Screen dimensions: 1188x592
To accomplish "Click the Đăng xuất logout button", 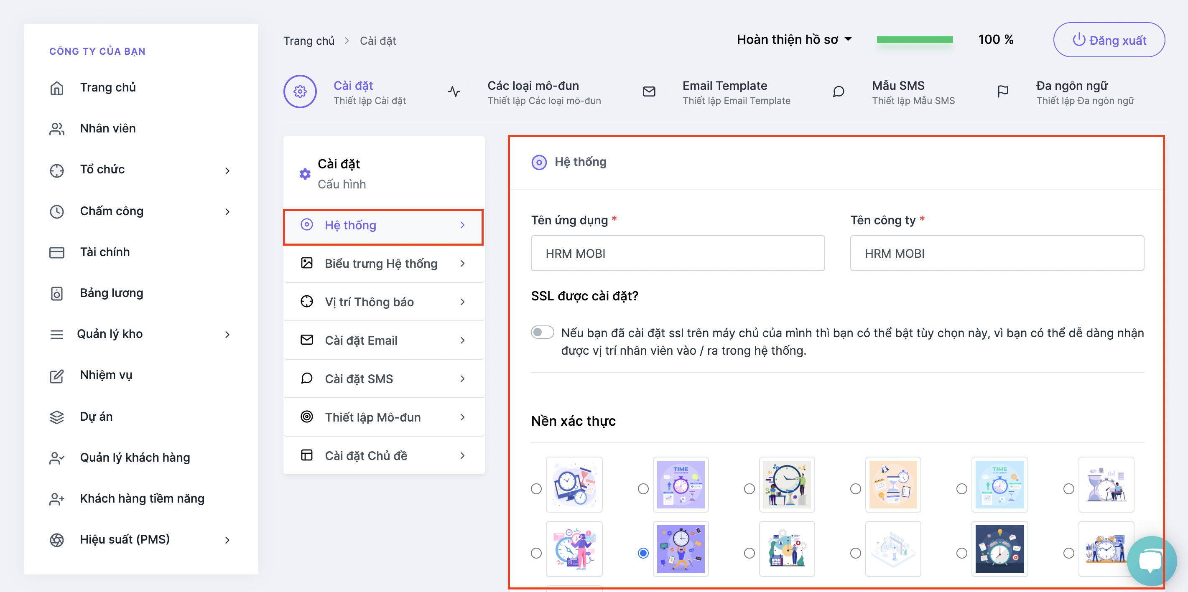I will pyautogui.click(x=1109, y=40).
